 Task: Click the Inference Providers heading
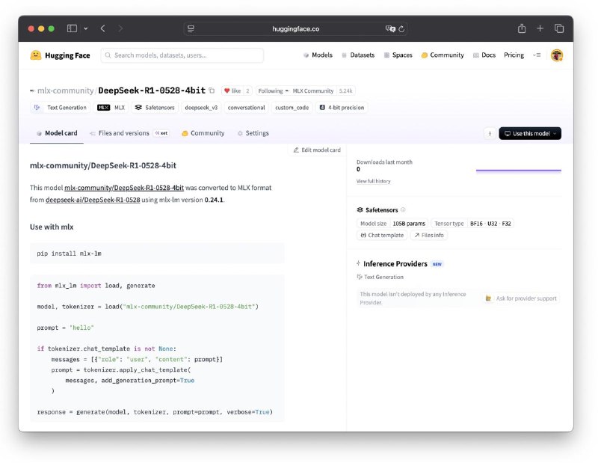coord(395,264)
